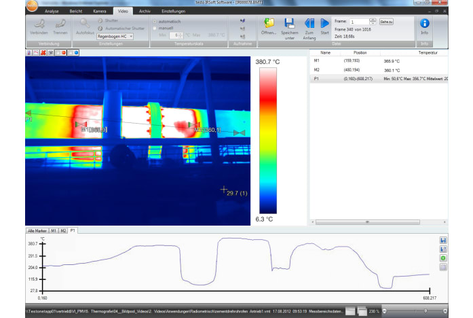
Task: Click the save icon beside the profile chart
Action: pyautogui.click(x=443, y=241)
